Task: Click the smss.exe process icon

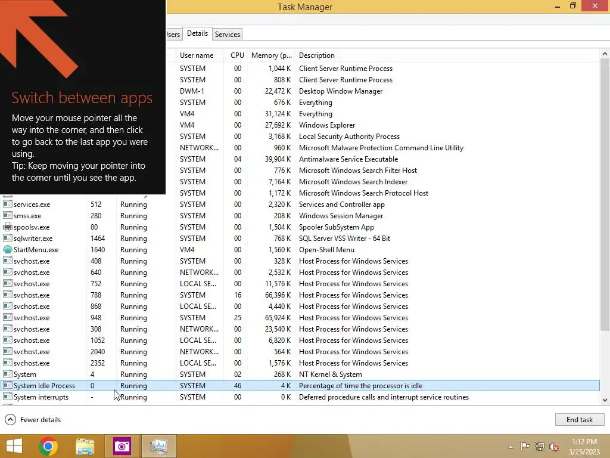Action: [x=7, y=215]
